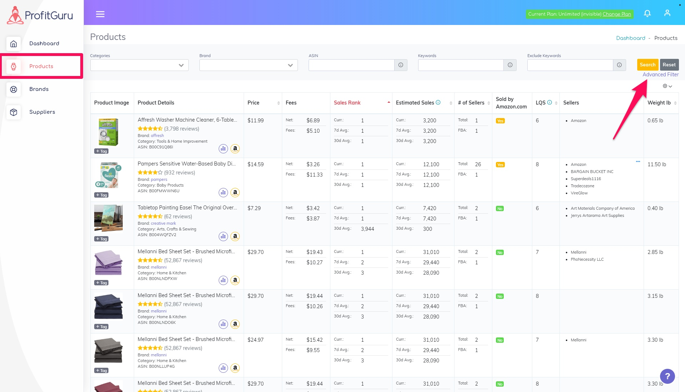This screenshot has height=392, width=685.
Task: Open the Categories dropdown
Action: 139,65
